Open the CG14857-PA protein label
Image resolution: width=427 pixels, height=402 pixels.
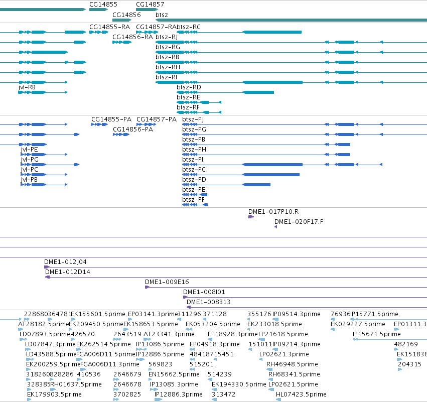[x=157, y=119]
